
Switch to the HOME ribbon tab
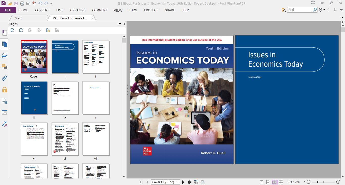pos(24,10)
